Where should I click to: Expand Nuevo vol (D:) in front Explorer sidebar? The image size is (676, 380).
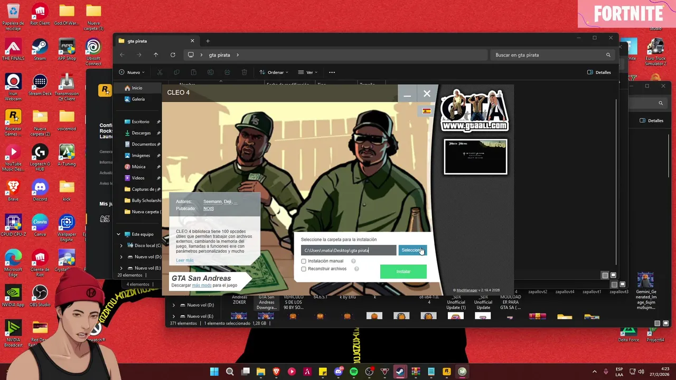[121, 257]
